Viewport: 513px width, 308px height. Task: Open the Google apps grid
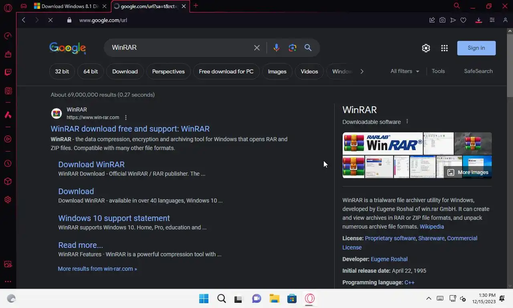click(x=444, y=48)
